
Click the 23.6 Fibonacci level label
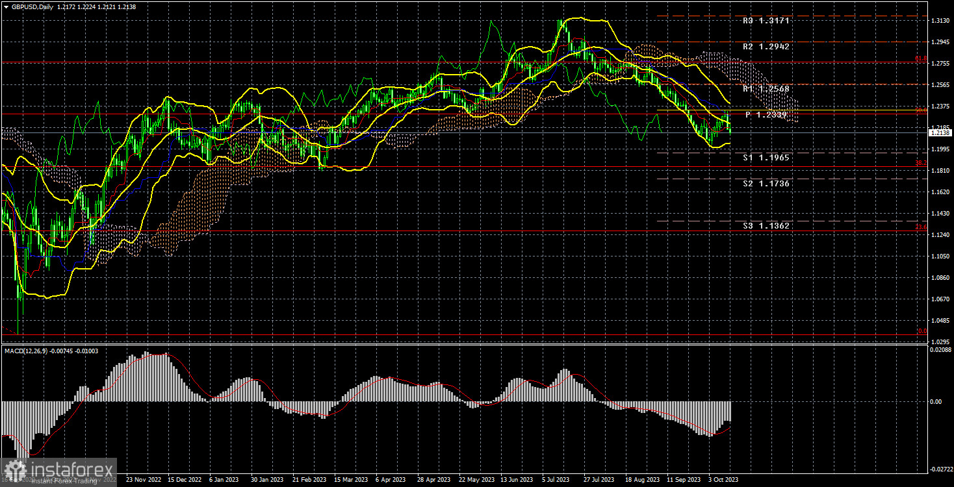coord(921,227)
